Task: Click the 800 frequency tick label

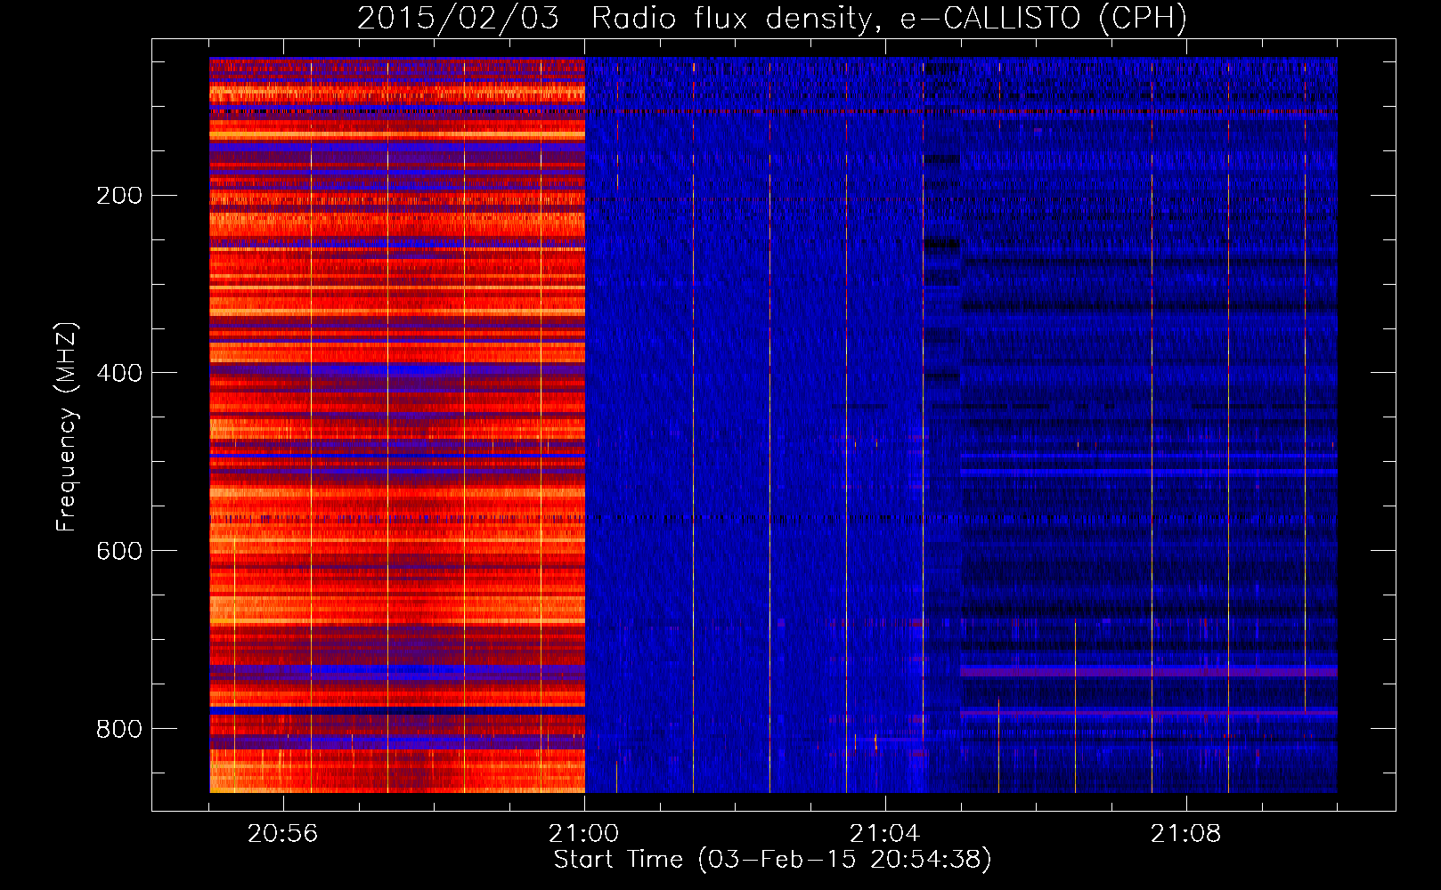Action: coord(119,729)
